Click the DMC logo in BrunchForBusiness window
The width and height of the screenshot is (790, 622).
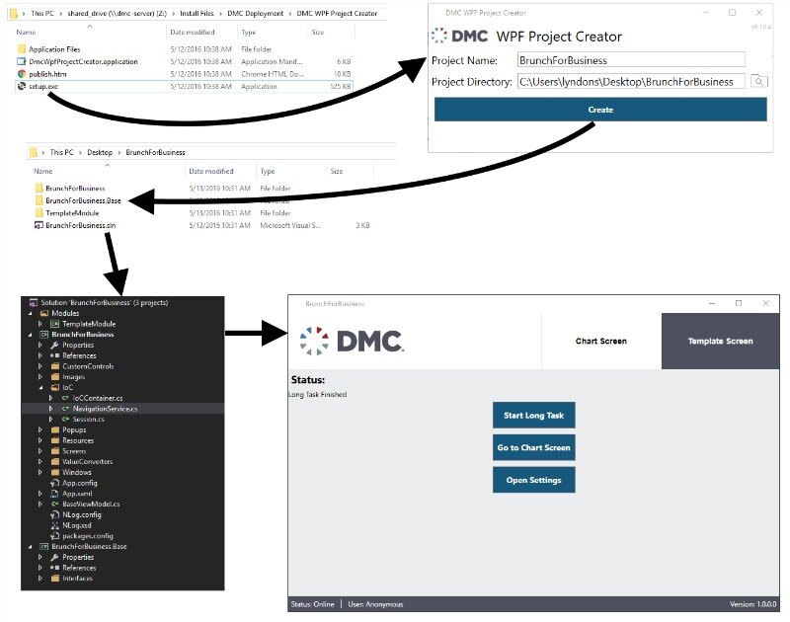(x=352, y=341)
